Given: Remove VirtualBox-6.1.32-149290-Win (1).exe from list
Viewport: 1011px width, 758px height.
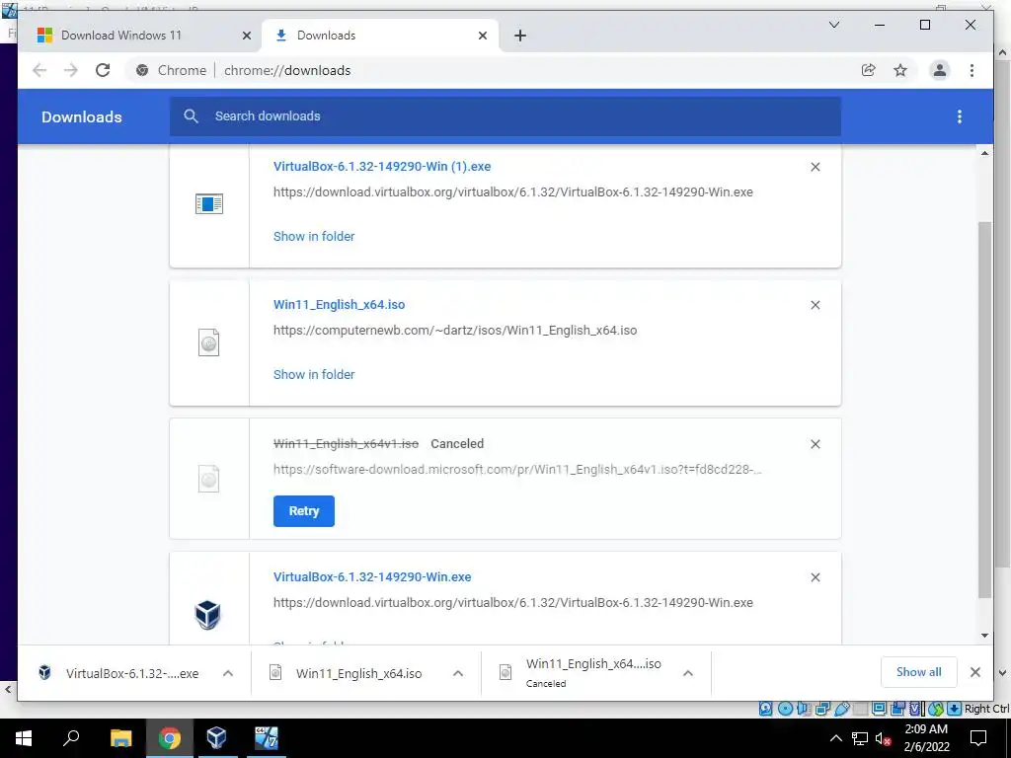Looking at the screenshot, I should coord(815,167).
